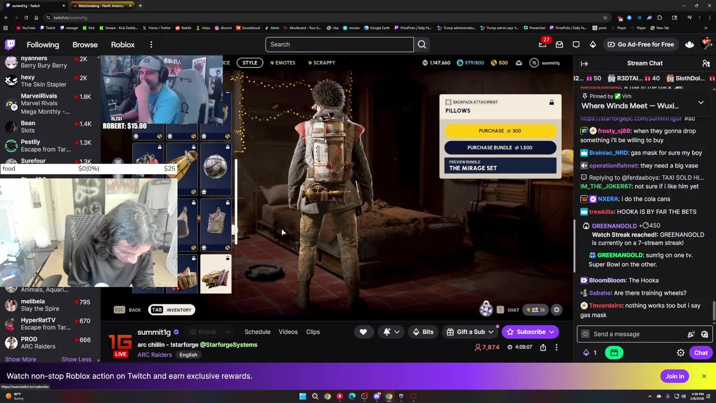Open the starforgepc.com link in chat
716x403 pixels.
[631, 118]
